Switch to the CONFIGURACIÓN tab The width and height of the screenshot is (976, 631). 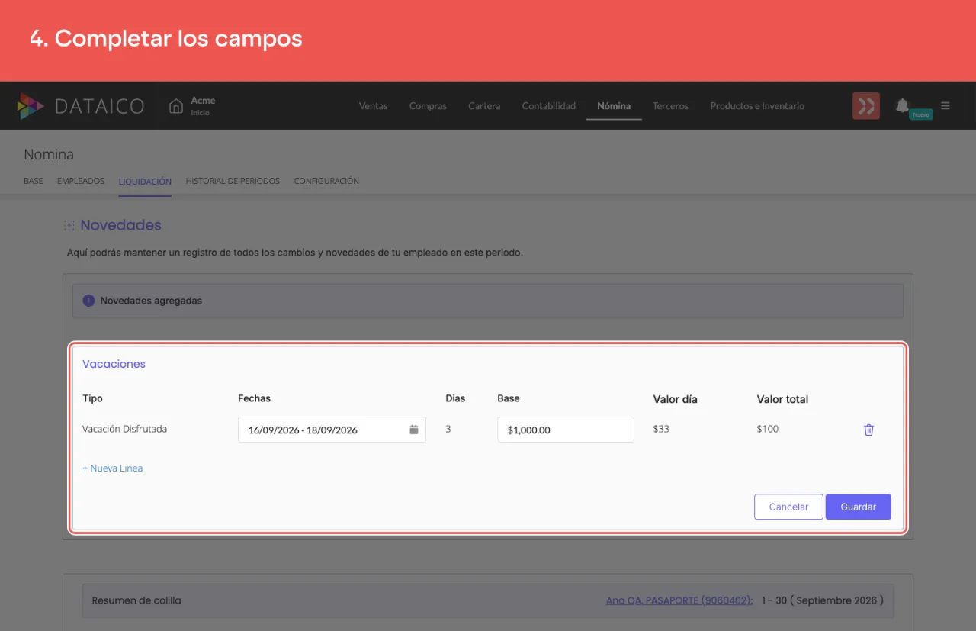click(x=326, y=181)
